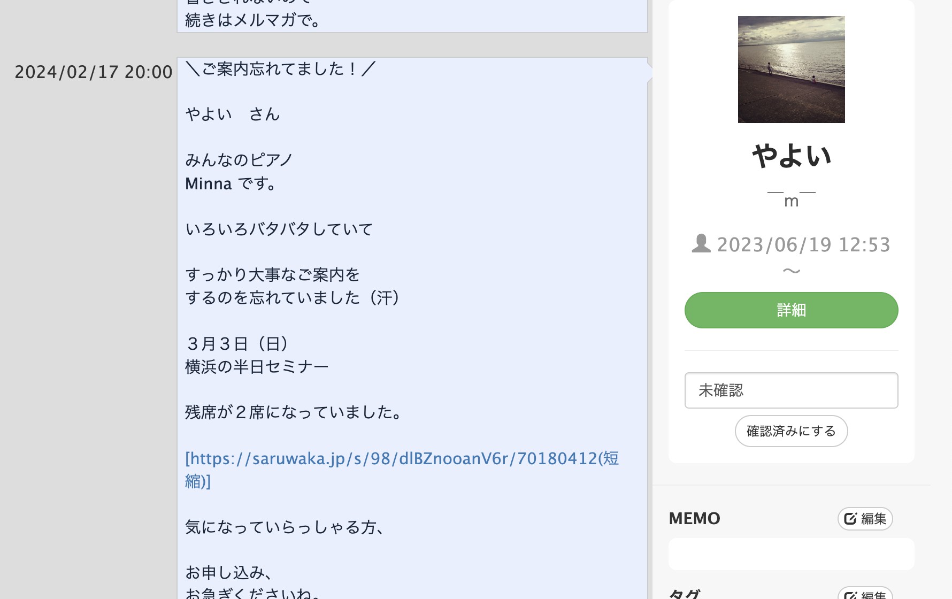Open the seaside profile photo
This screenshot has width=952, height=599.
[792, 70]
